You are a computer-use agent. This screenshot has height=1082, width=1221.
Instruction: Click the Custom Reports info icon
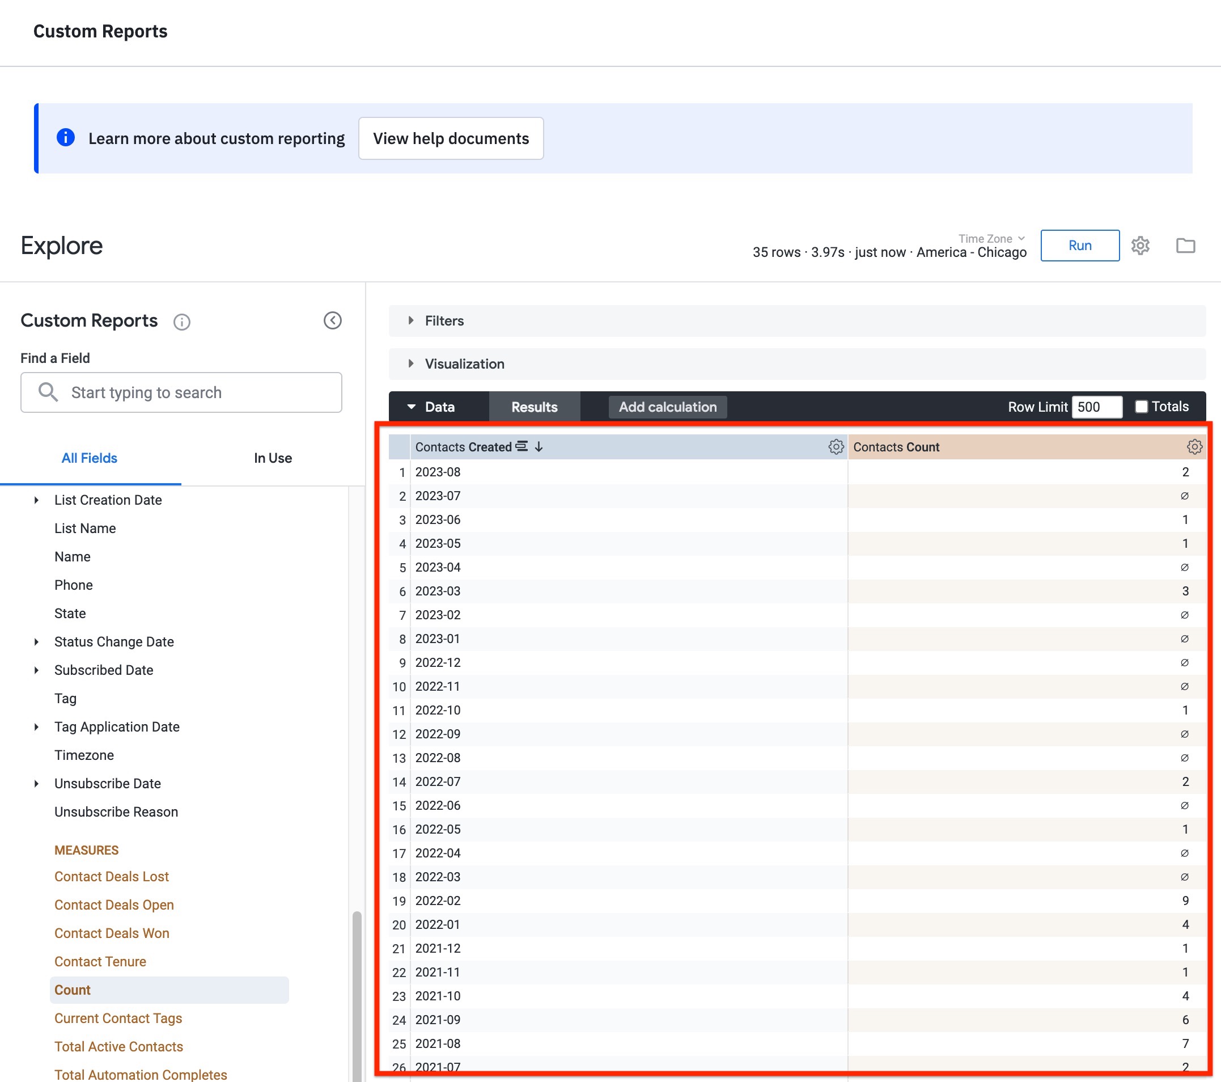click(181, 322)
